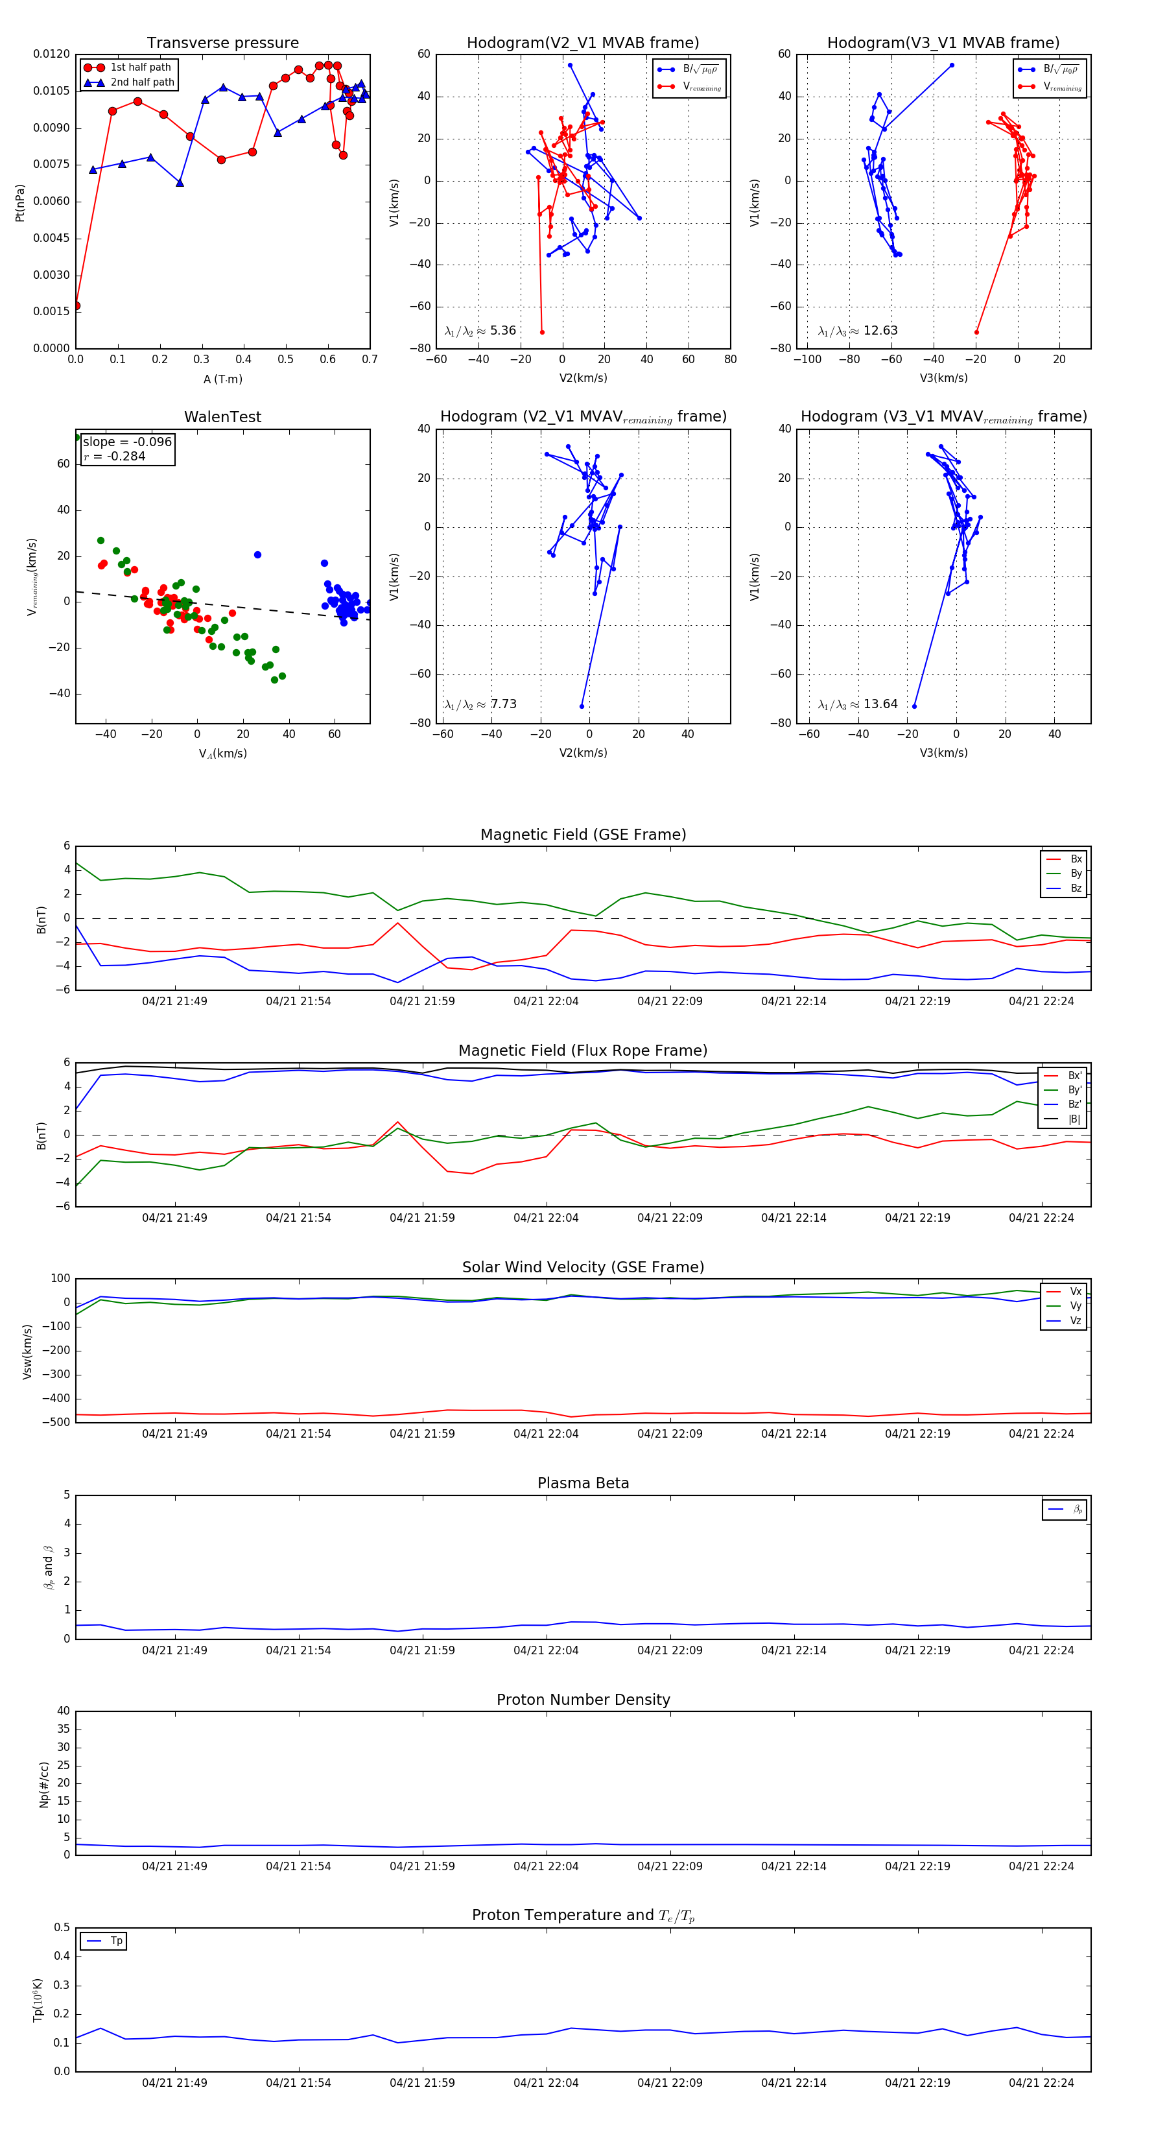Select the 'r = -0.284' annotation
Viewport: 1167px width, 2140px height.
[x=115, y=456]
